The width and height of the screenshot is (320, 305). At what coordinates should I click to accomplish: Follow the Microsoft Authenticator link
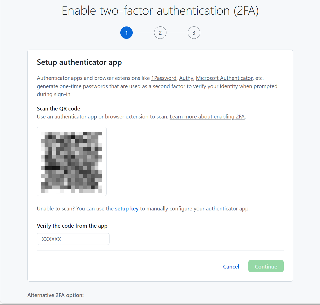(x=224, y=78)
